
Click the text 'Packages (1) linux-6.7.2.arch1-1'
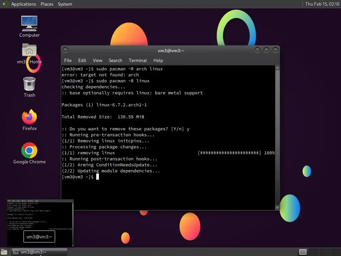pos(104,105)
